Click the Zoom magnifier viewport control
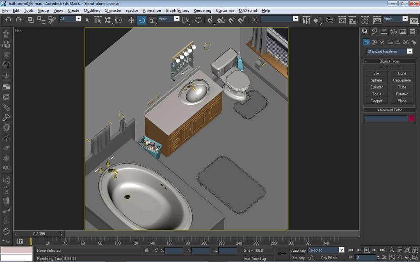The image size is (420, 262). [x=392, y=250]
